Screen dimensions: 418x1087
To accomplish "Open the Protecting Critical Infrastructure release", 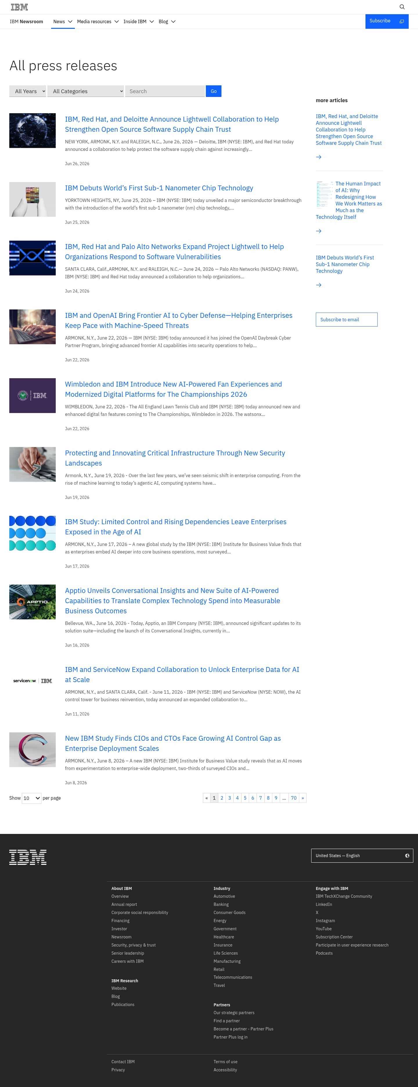I will click(175, 458).
